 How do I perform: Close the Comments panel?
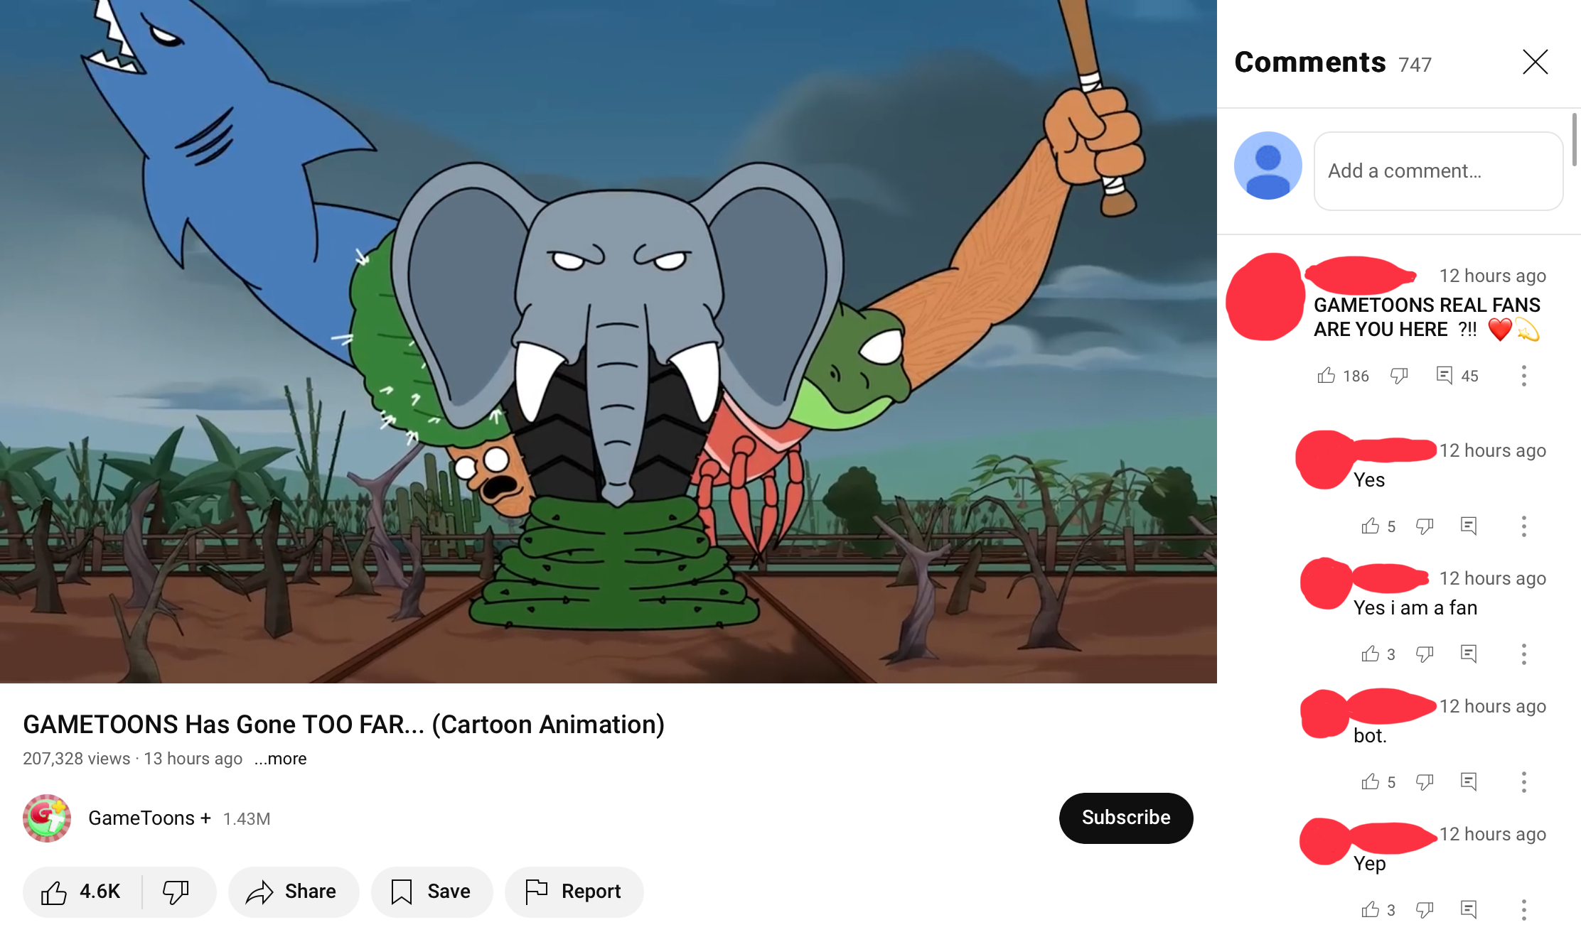pos(1535,63)
